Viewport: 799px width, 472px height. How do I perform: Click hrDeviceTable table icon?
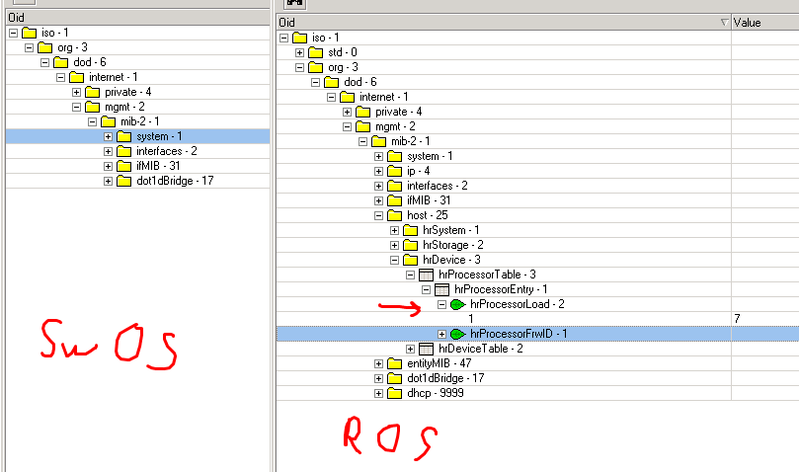pos(426,350)
